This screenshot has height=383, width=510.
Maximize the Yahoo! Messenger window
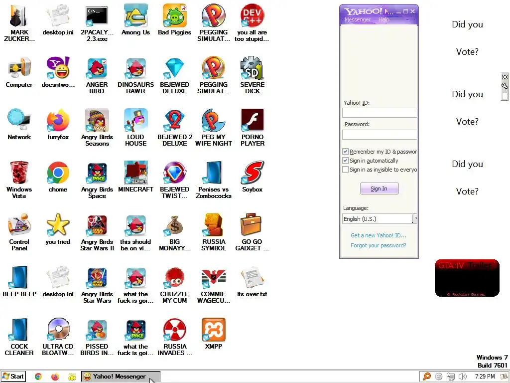405,11
